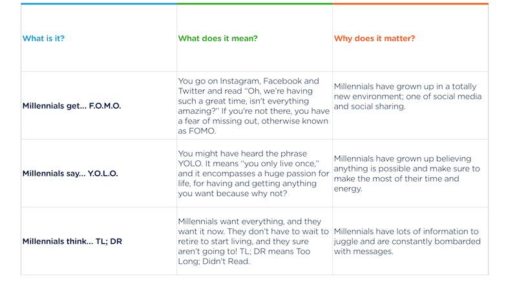Select the "Millennials say... Y.O.L.O." row label
Viewport: 517px width, 291px height.
pos(71,173)
